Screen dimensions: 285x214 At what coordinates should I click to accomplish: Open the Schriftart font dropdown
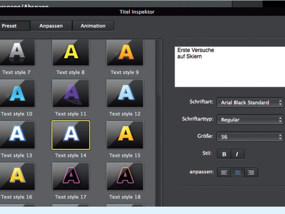click(250, 103)
